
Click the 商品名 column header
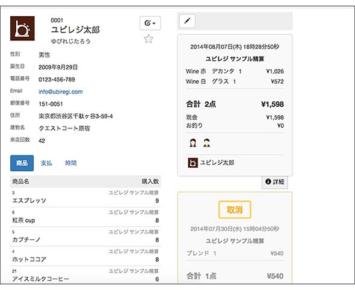[20, 181]
